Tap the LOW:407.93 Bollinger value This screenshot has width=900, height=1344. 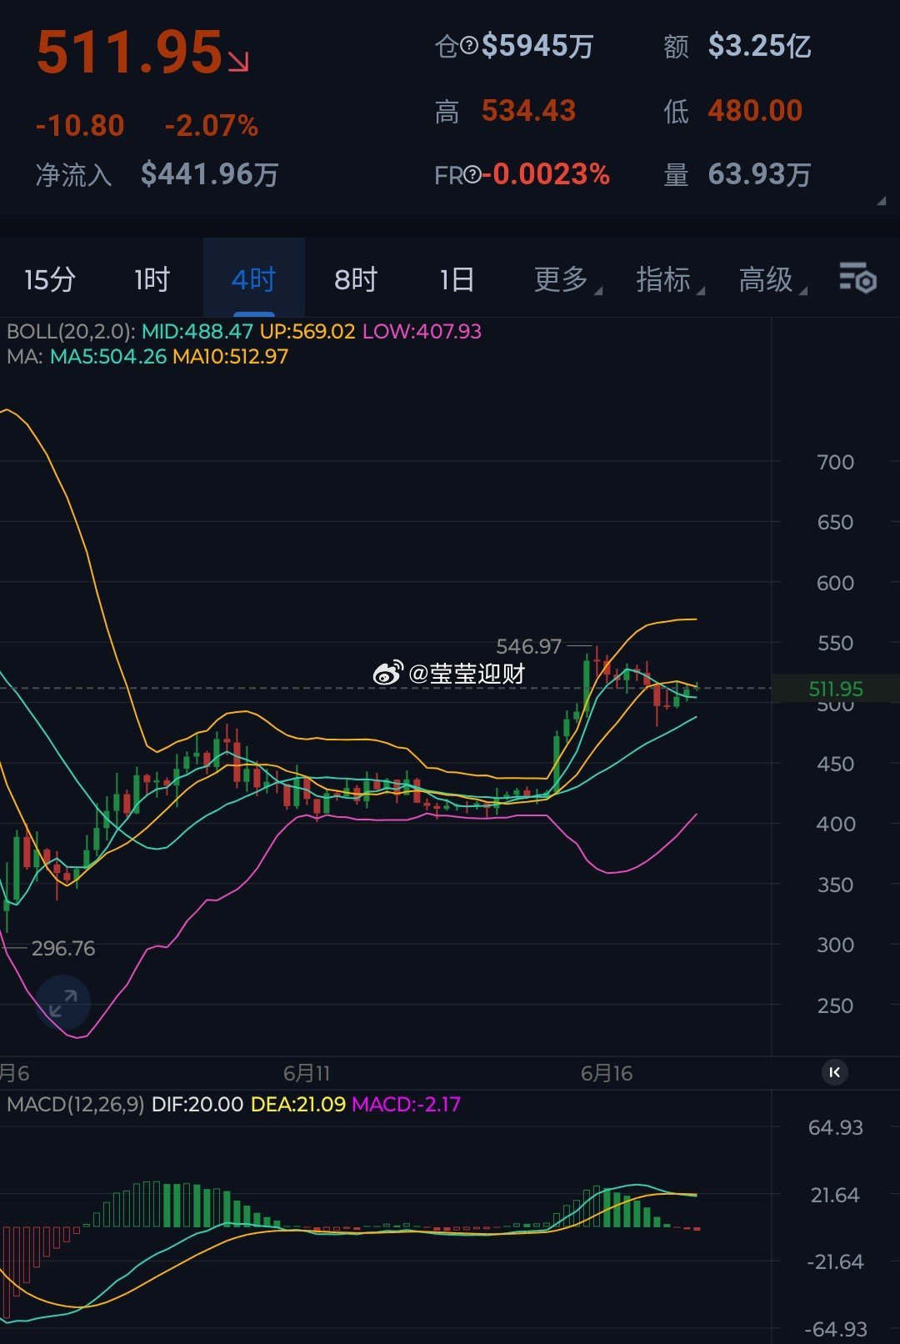tap(422, 331)
